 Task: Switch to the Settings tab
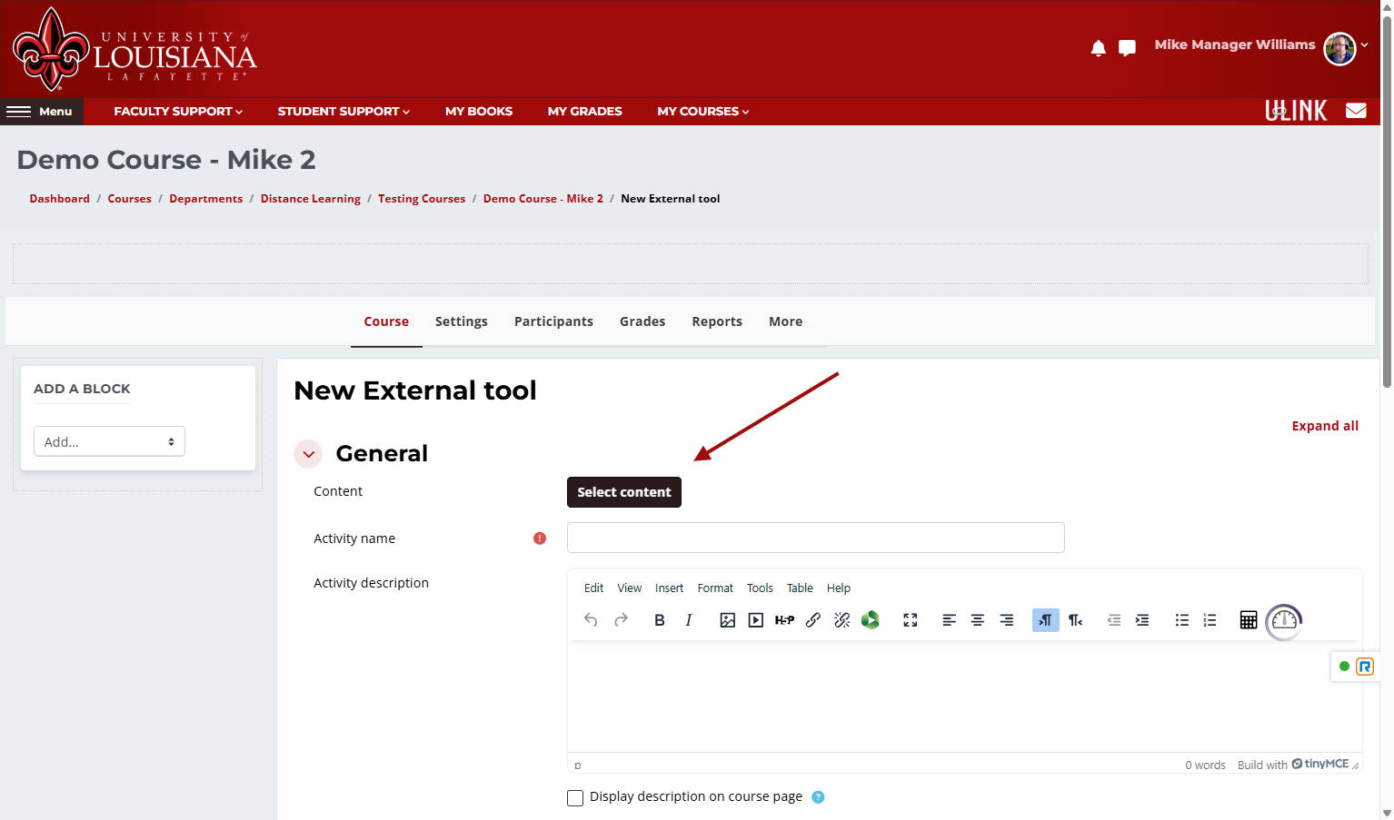[462, 321]
